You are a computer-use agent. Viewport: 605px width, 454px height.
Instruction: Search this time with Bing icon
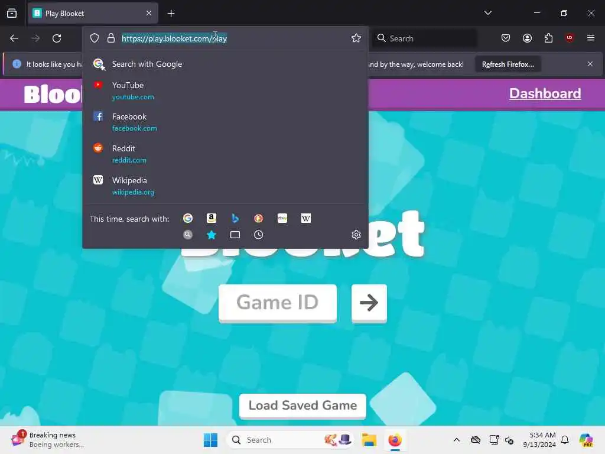[x=235, y=219]
